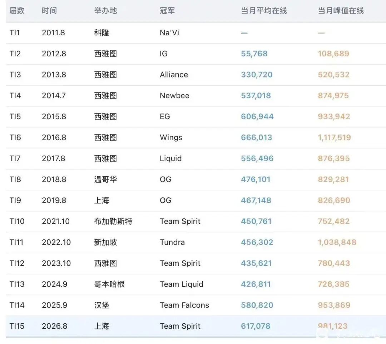
Task: Select the champion Alliance
Action: [x=174, y=75]
